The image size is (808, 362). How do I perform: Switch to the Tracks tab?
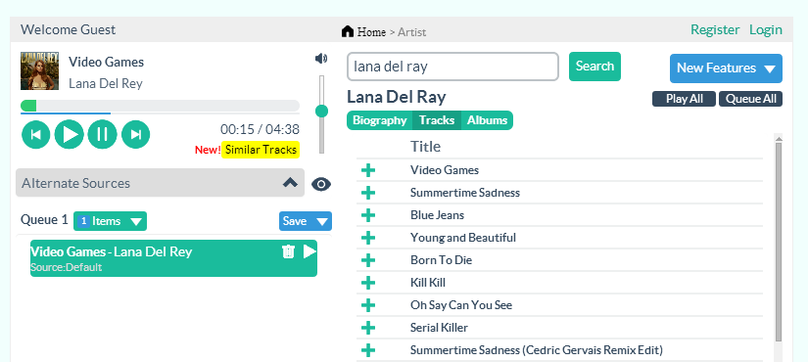pos(437,120)
